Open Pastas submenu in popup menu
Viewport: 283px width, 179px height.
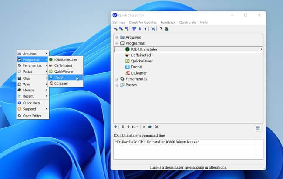tap(33, 72)
